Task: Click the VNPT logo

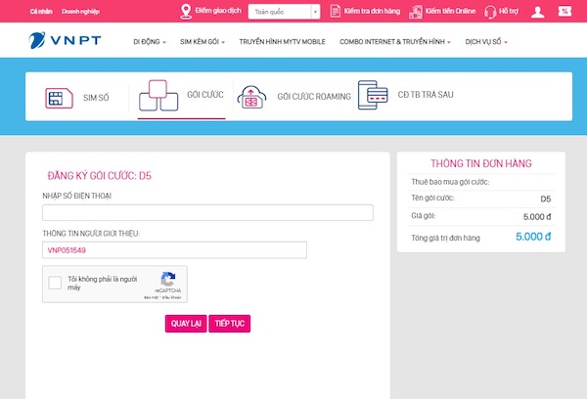Action: pos(65,40)
